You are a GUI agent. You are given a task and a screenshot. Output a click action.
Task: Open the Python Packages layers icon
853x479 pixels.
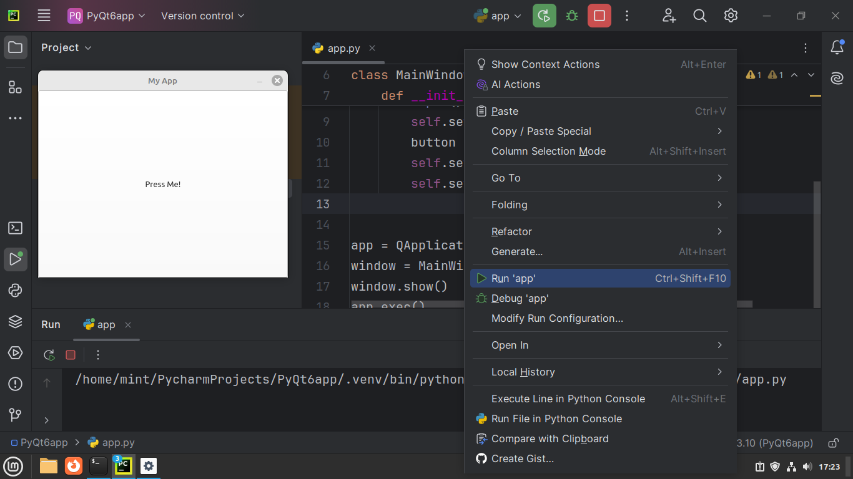pyautogui.click(x=15, y=321)
